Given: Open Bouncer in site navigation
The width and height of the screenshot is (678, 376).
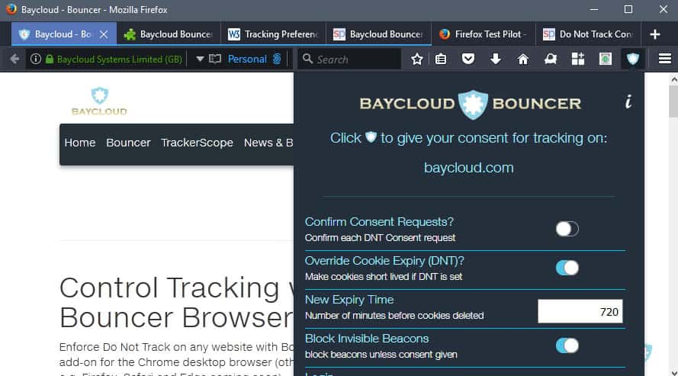Looking at the screenshot, I should click(x=128, y=143).
